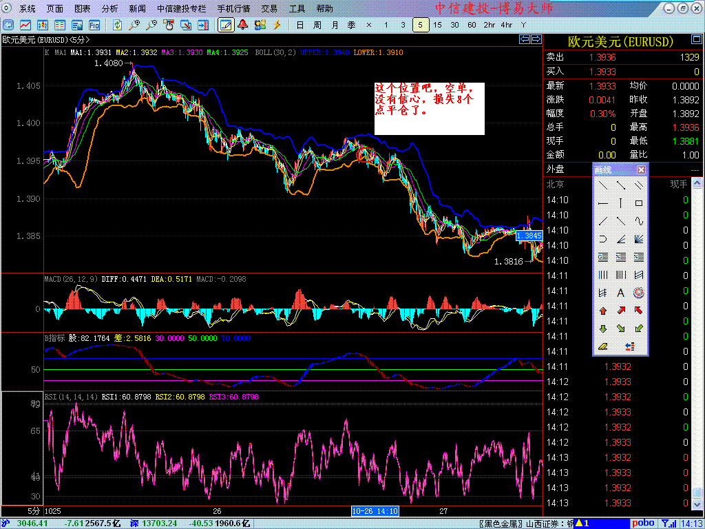Image resolution: width=705 pixels, height=529 pixels.
Task: Place a green straight down arrow marker
Action: pyautogui.click(x=603, y=329)
